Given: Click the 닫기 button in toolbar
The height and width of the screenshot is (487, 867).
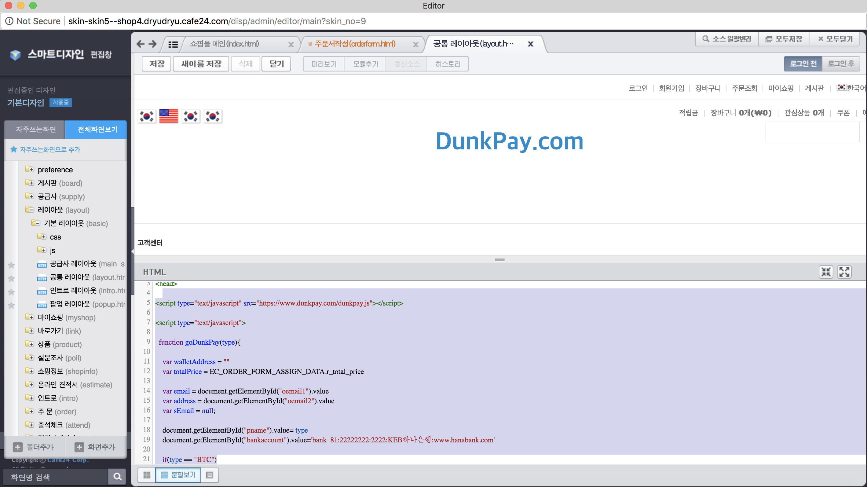Looking at the screenshot, I should pyautogui.click(x=276, y=64).
